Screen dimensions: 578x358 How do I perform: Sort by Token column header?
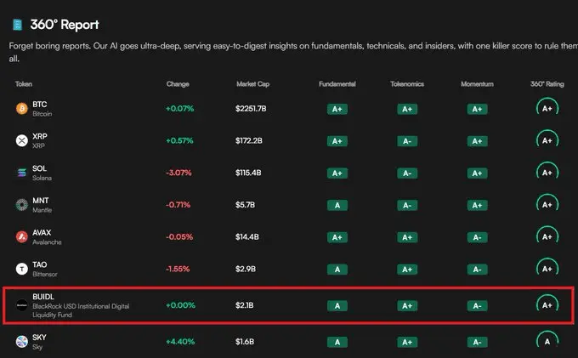(24, 84)
